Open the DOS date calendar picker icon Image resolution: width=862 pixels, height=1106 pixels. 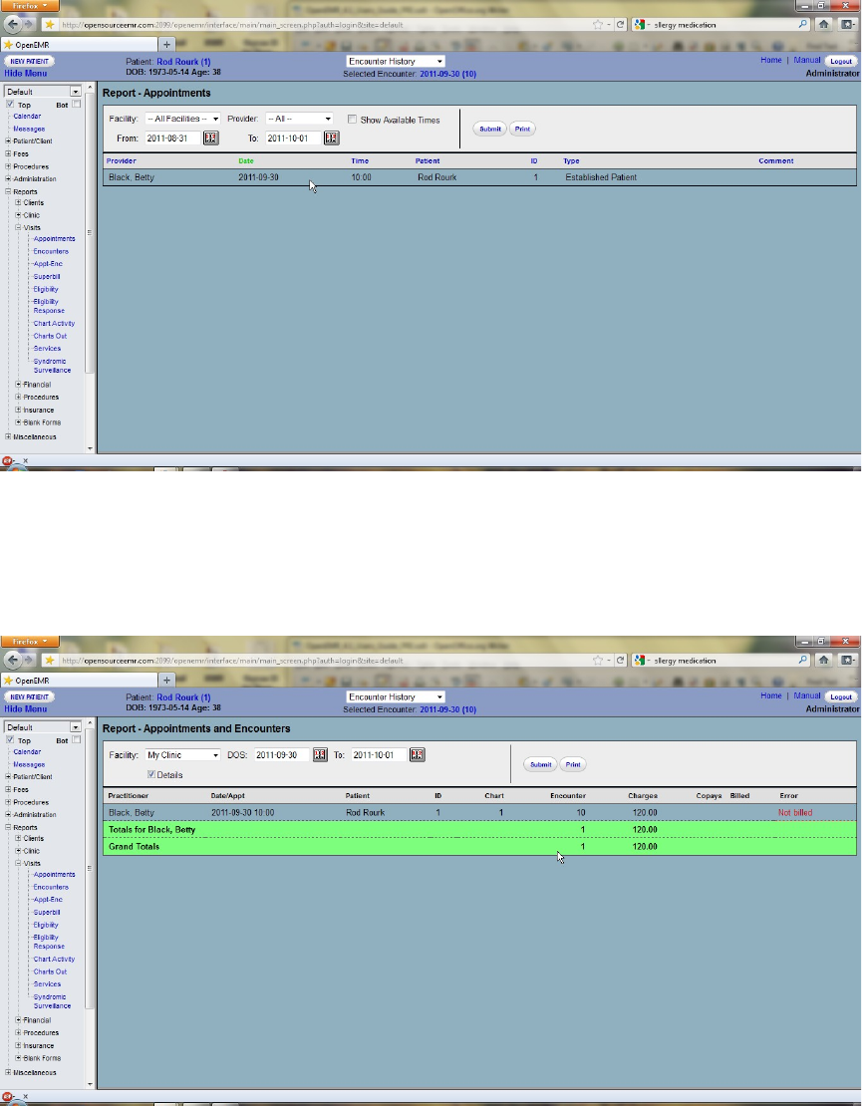[320, 754]
